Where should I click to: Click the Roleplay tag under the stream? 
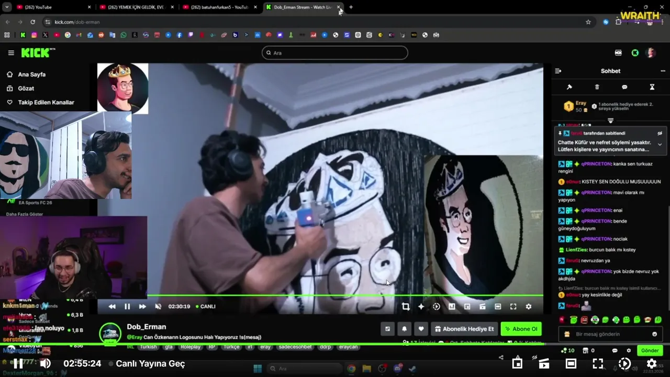pyautogui.click(x=190, y=347)
